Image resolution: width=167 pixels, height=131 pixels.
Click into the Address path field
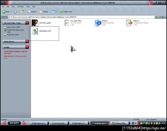tap(82, 17)
